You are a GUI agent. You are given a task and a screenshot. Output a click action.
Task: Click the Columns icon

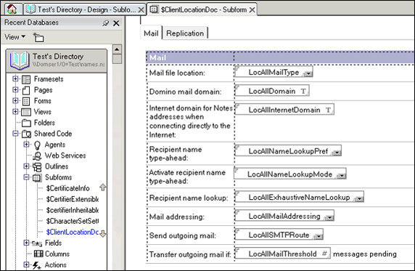[x=38, y=254]
